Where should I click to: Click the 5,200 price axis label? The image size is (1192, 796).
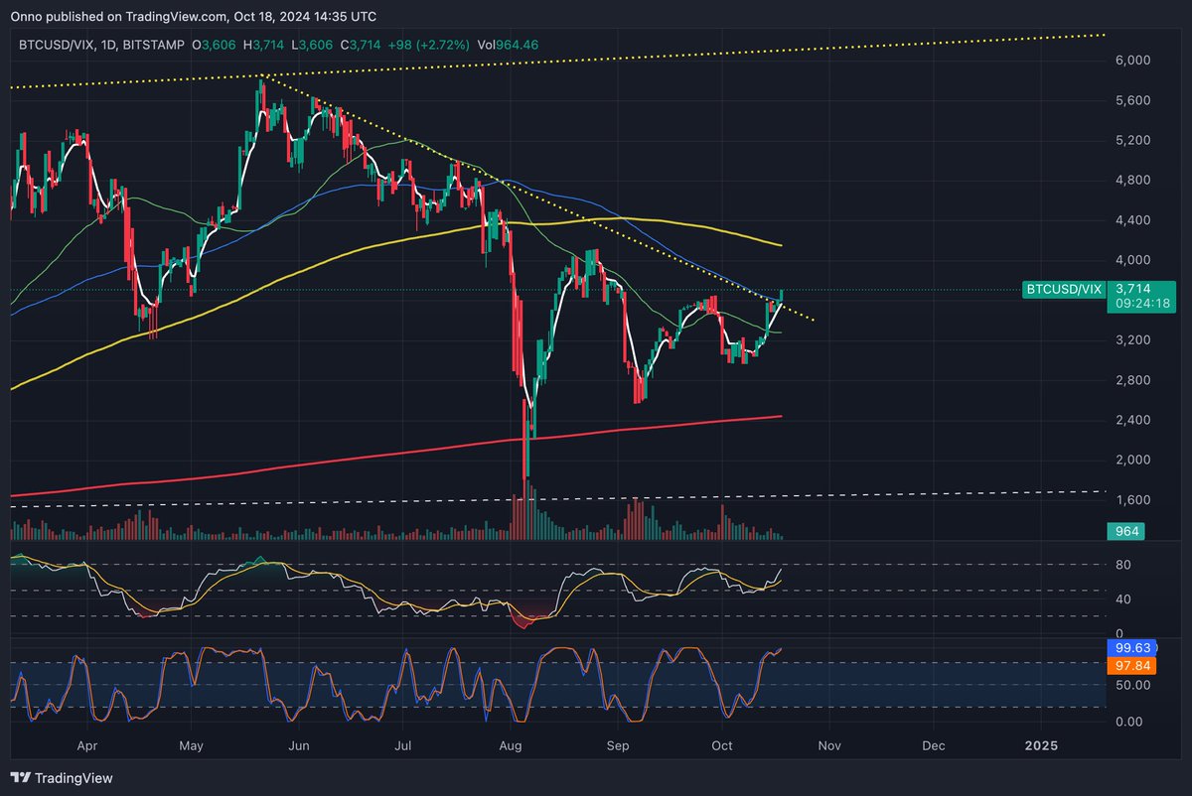[1133, 140]
